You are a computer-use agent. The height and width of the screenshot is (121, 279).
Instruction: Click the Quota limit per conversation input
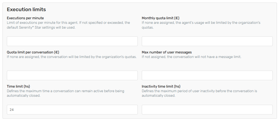click(x=72, y=75)
